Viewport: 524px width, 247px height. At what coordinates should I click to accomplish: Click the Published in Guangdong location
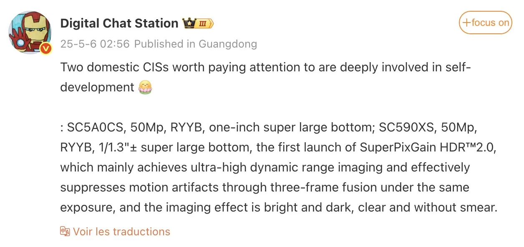tap(196, 44)
